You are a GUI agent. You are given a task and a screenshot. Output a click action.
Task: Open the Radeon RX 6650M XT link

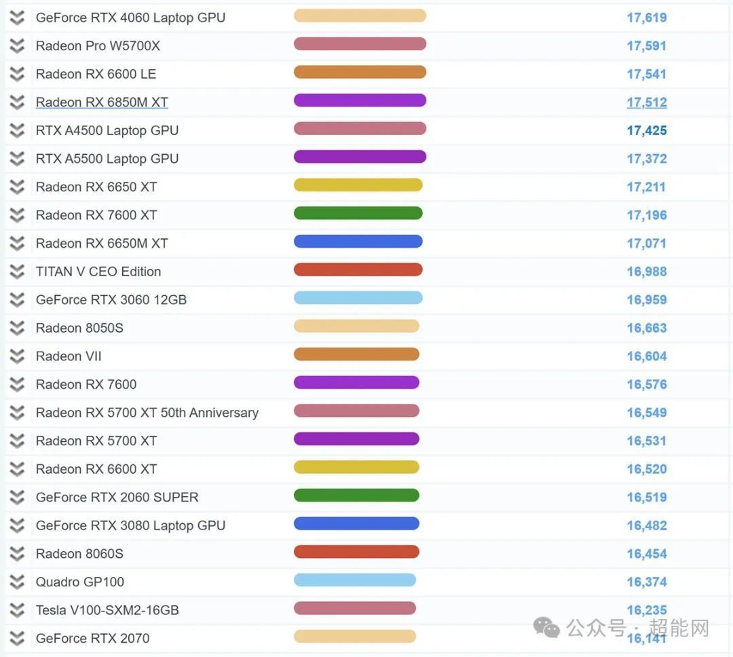coord(102,243)
